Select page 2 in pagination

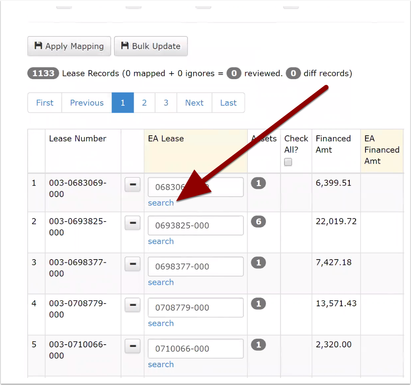tap(144, 102)
